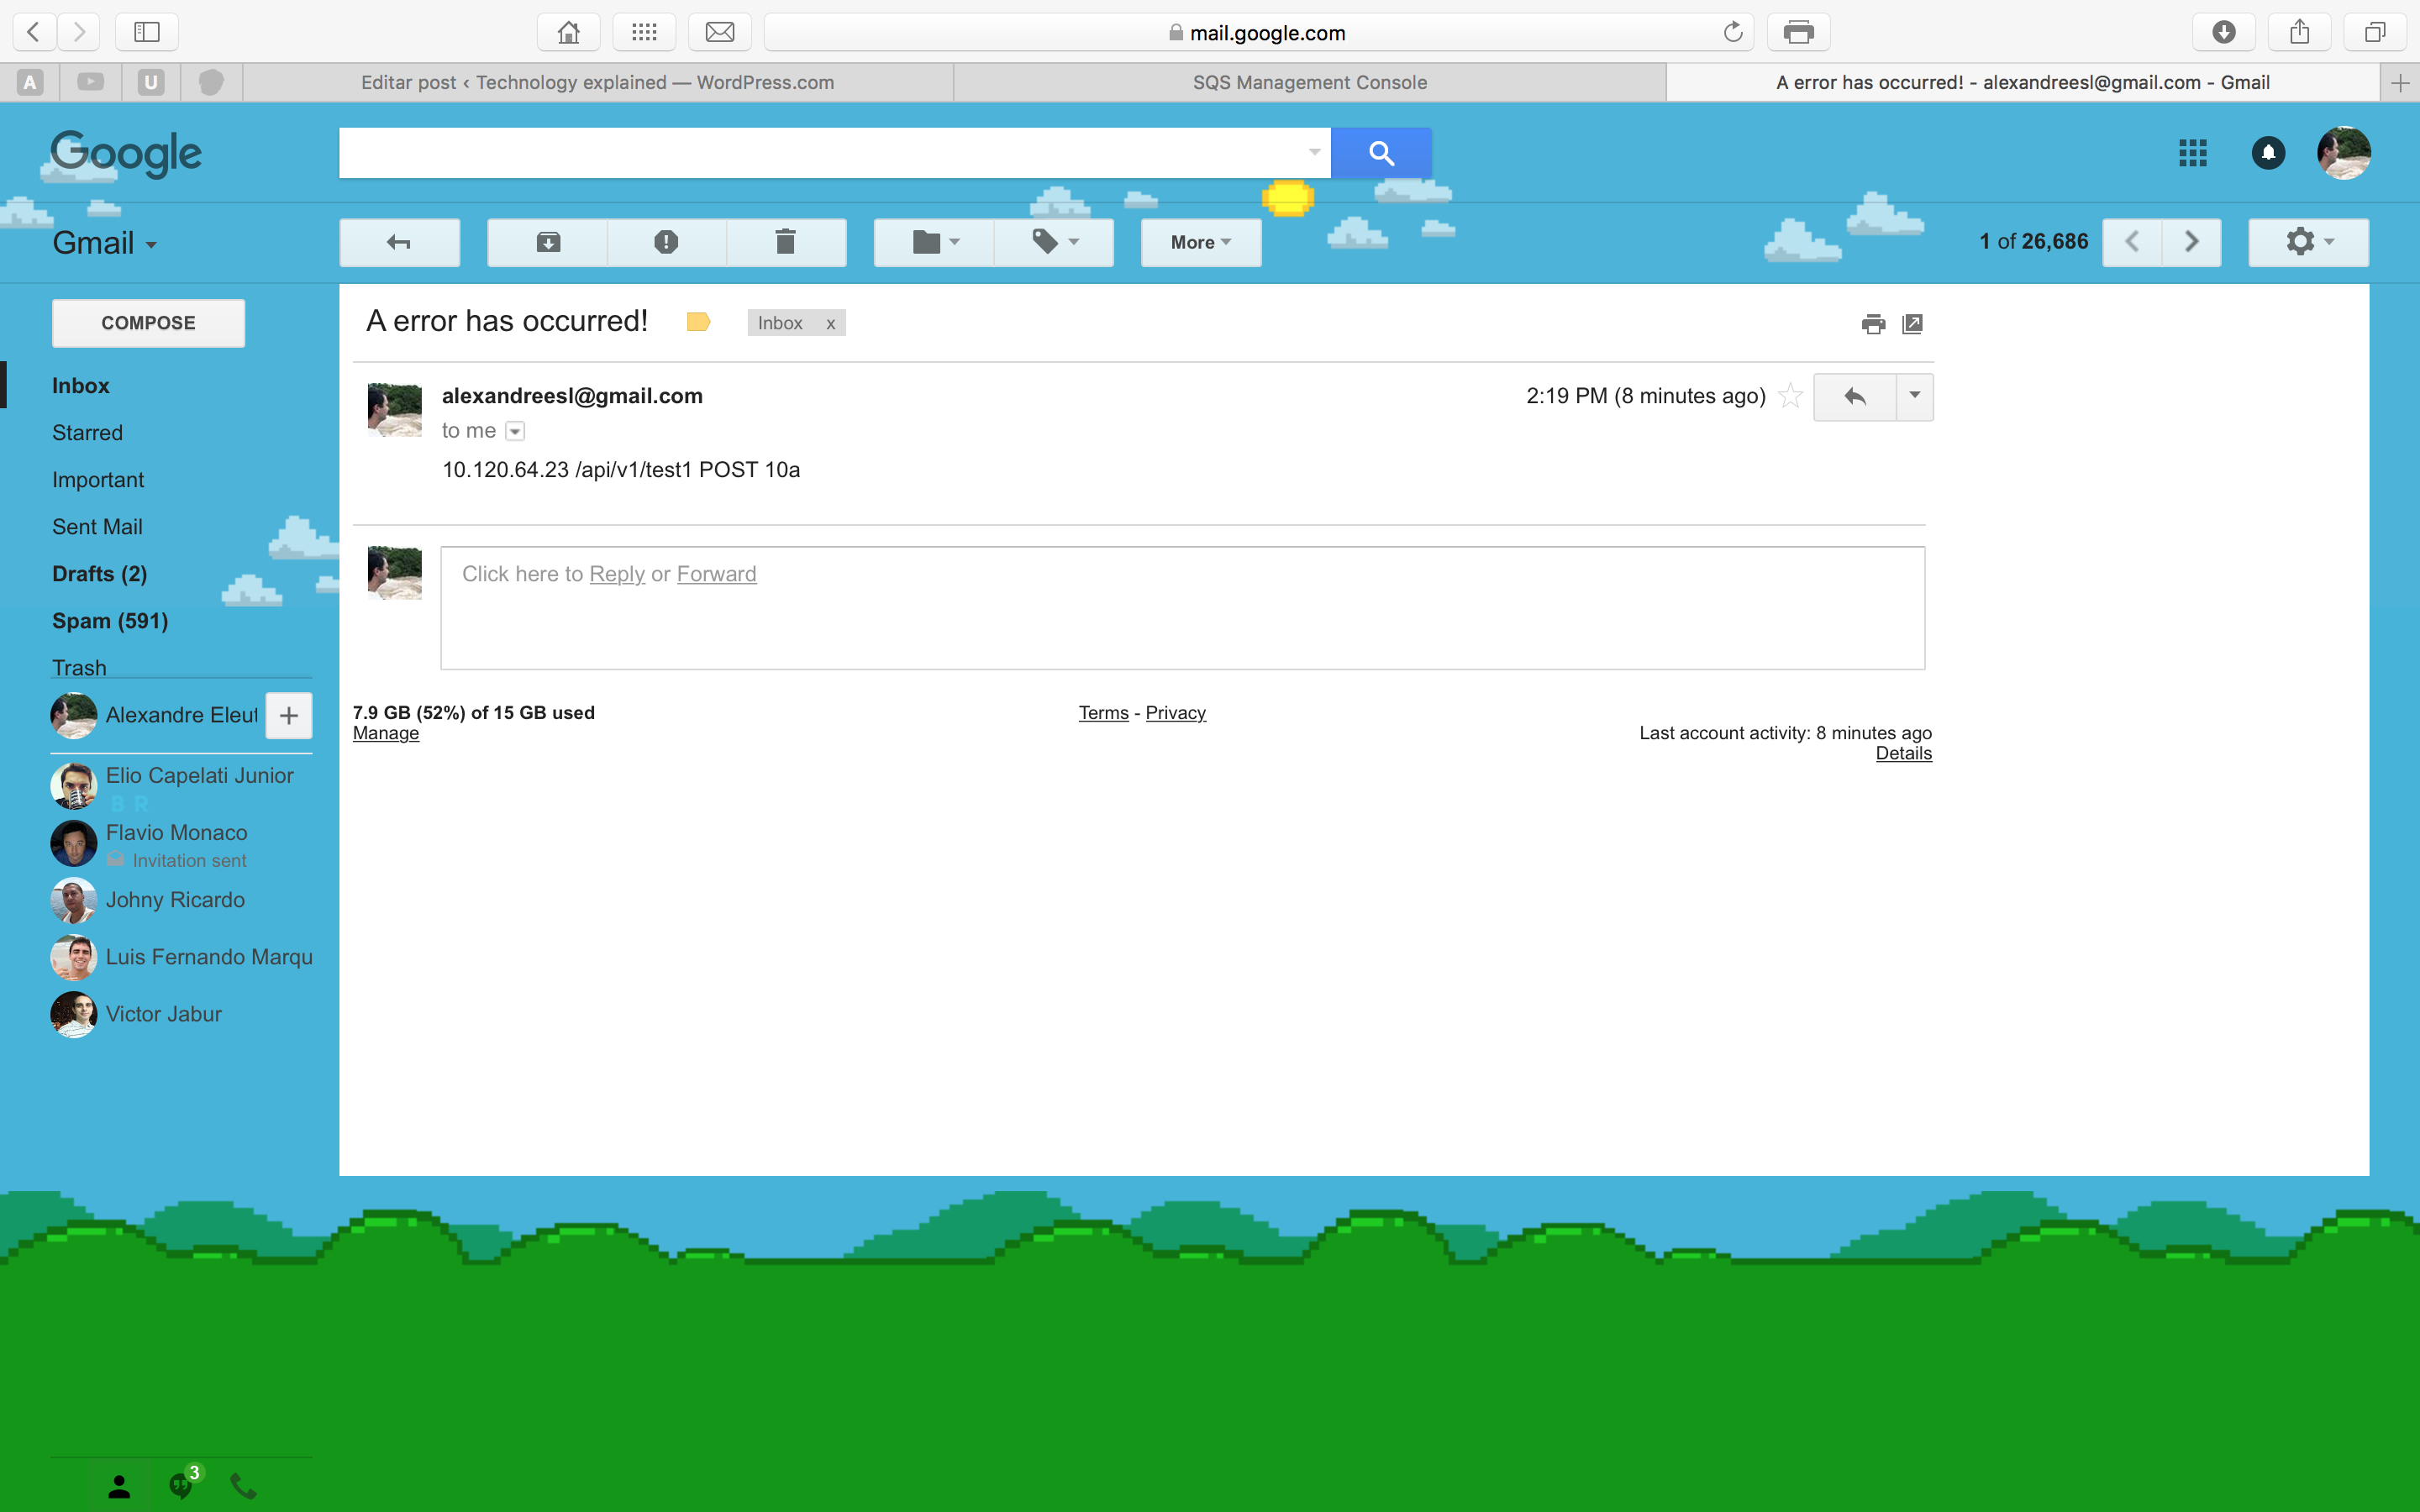Switch to the WordPress Editar post tab
The width and height of the screenshot is (2420, 1512).
click(x=598, y=82)
